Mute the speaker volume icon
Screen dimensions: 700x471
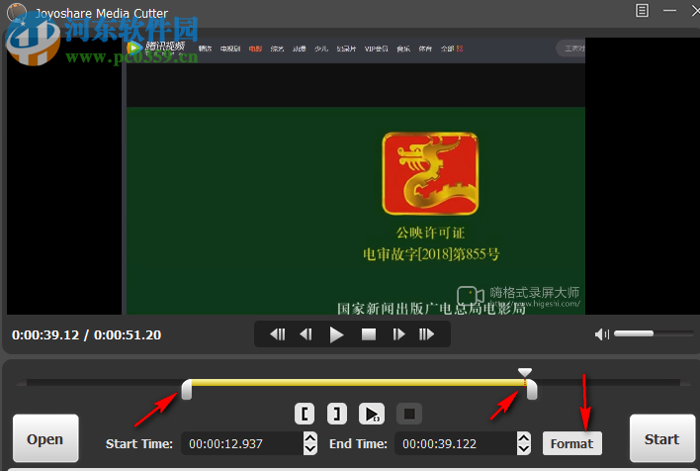pos(602,333)
